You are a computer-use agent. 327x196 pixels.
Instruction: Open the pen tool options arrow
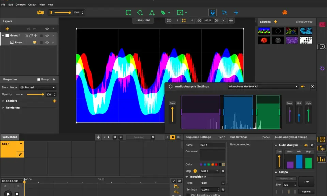pyautogui.click(x=169, y=13)
